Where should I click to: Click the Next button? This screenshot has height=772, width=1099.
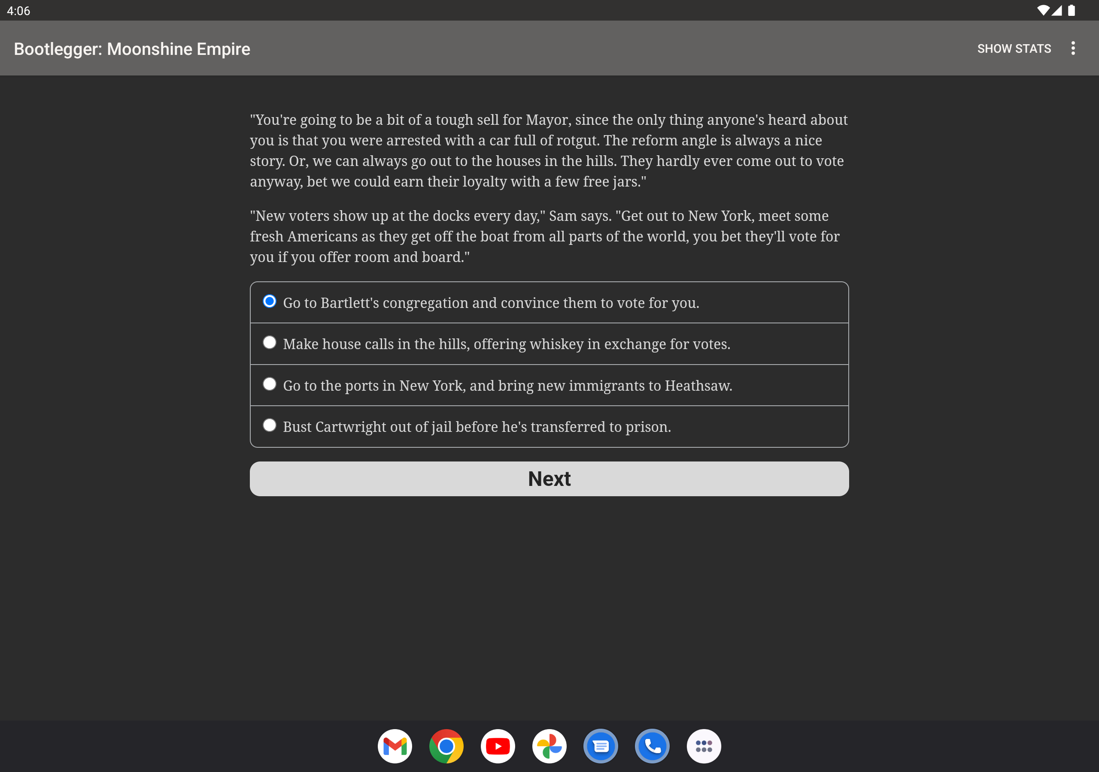(549, 478)
